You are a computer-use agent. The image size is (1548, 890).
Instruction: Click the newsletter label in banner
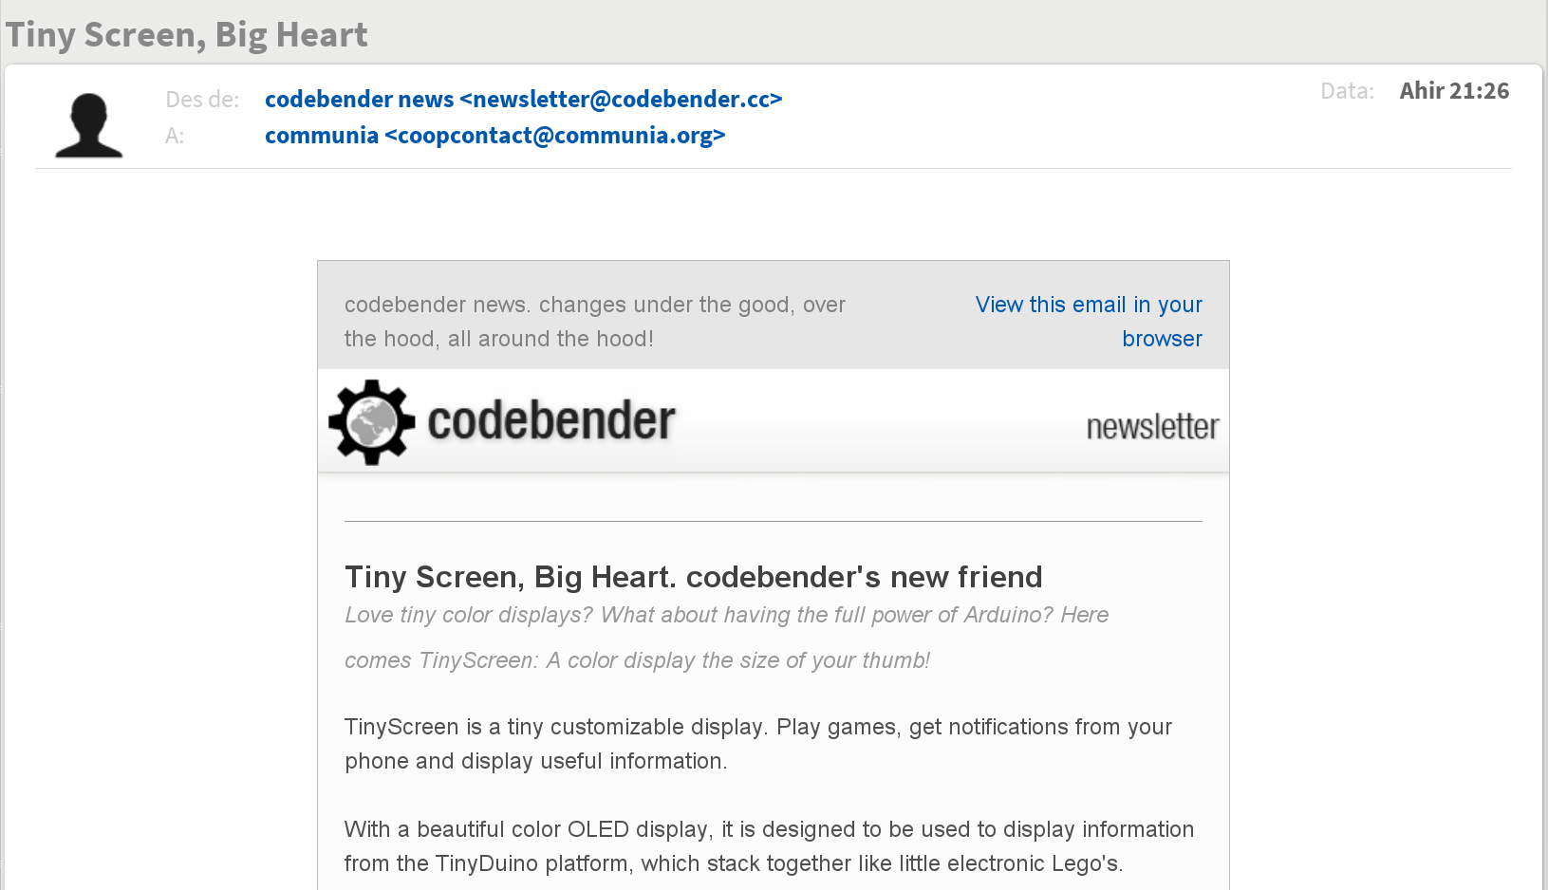[x=1152, y=427]
